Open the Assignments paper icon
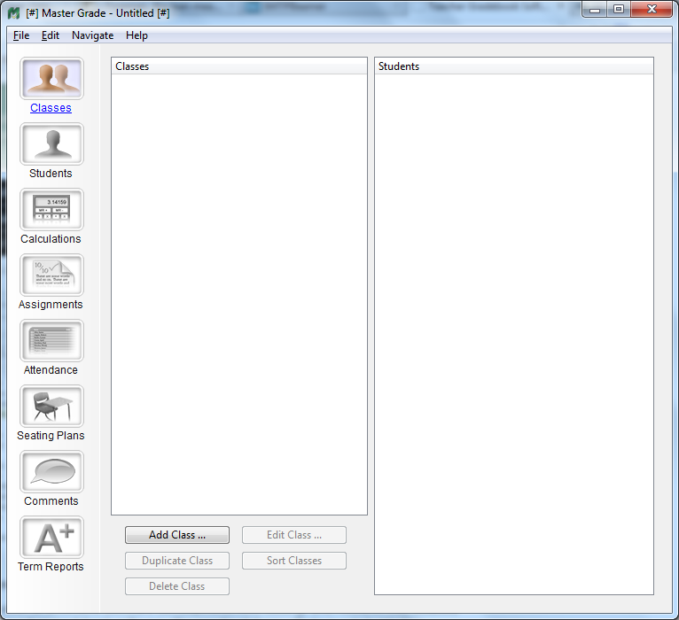This screenshot has height=620, width=679. click(51, 275)
